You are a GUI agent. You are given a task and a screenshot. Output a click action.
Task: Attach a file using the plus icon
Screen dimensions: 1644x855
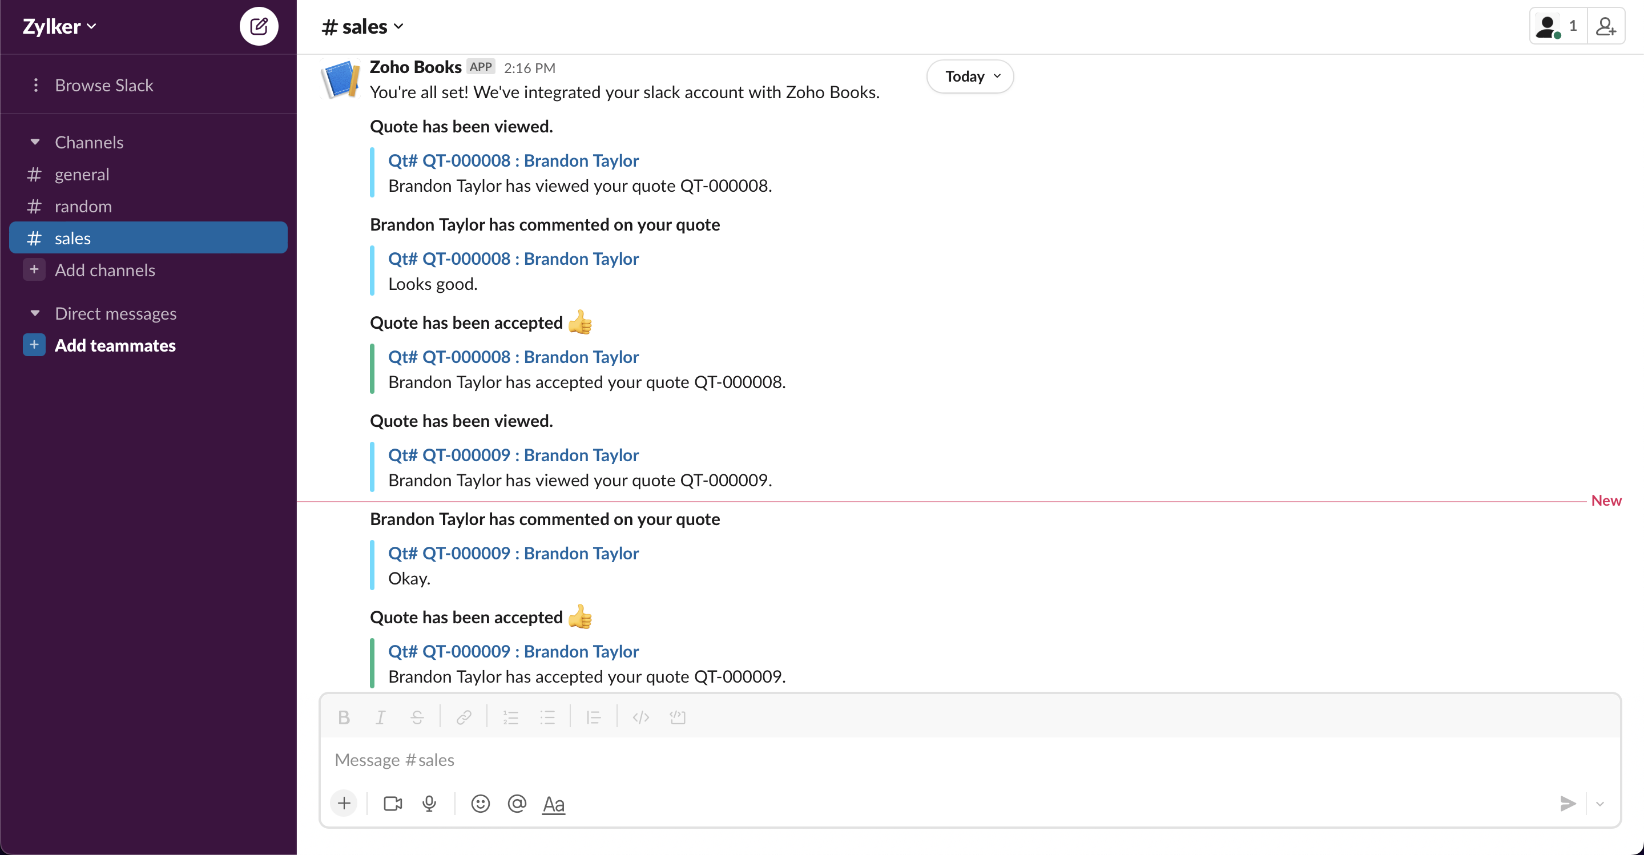pyautogui.click(x=344, y=803)
